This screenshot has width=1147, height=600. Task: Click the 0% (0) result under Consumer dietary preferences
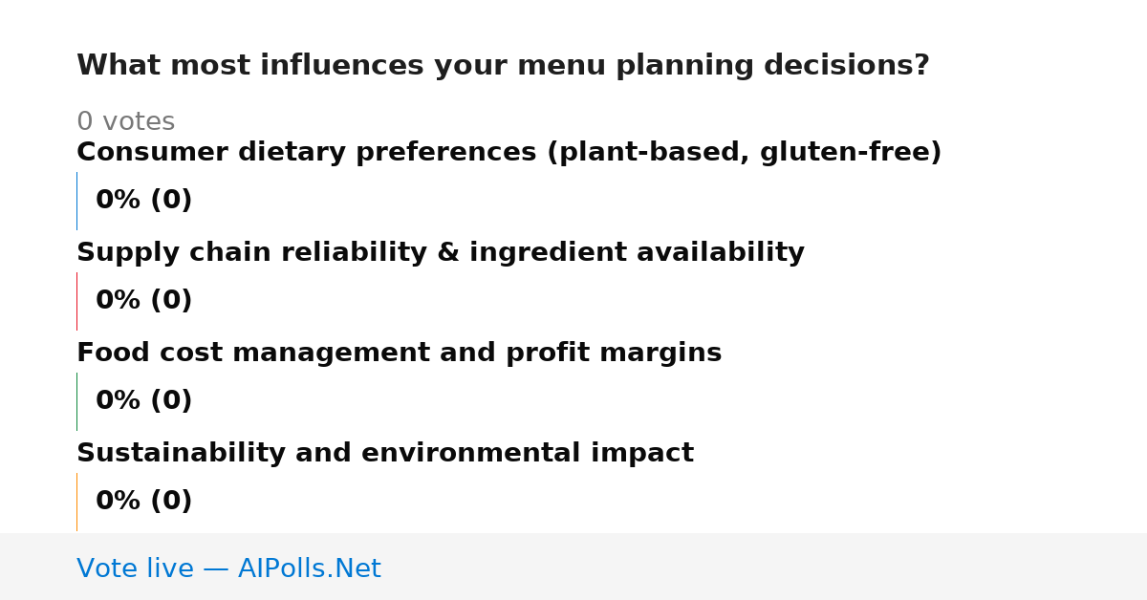143,201
